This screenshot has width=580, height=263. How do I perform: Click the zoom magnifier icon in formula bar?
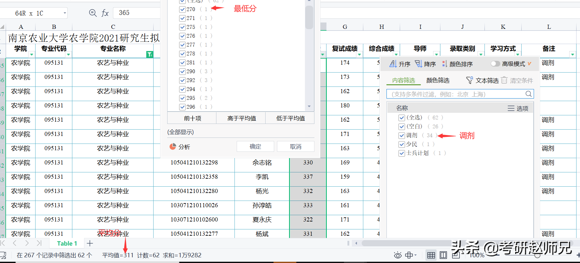coord(93,13)
